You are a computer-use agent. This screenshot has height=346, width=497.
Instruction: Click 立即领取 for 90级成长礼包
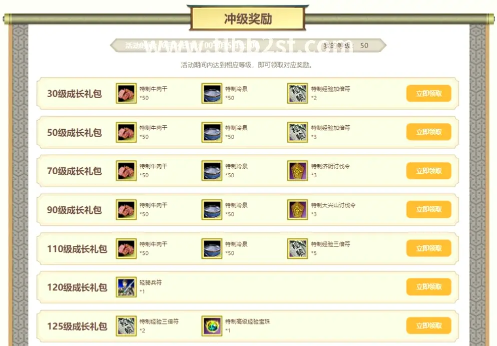pyautogui.click(x=428, y=209)
